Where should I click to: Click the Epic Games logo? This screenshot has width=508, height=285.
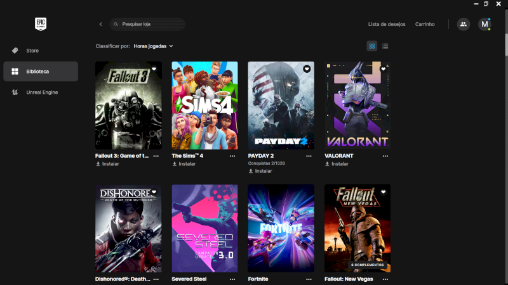(41, 24)
